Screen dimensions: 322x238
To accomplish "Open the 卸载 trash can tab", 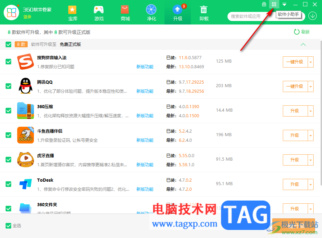I will pyautogui.click(x=204, y=13).
